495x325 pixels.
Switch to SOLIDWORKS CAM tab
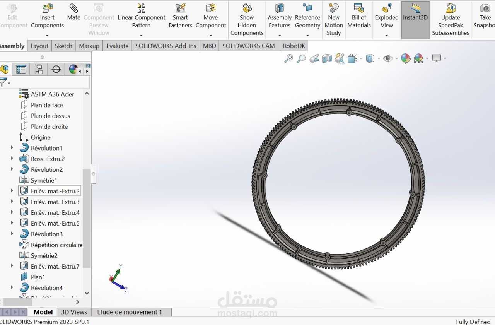point(249,46)
